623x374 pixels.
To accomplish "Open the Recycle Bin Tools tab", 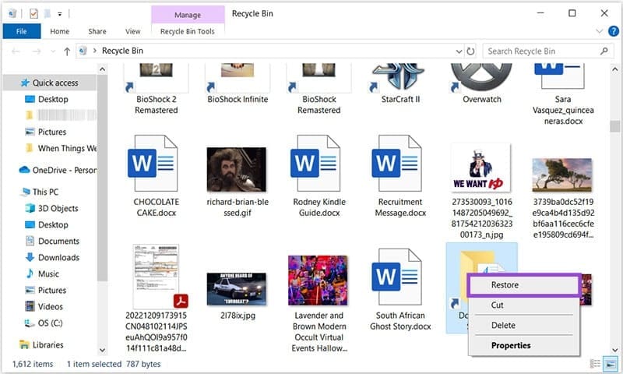I will 187,31.
